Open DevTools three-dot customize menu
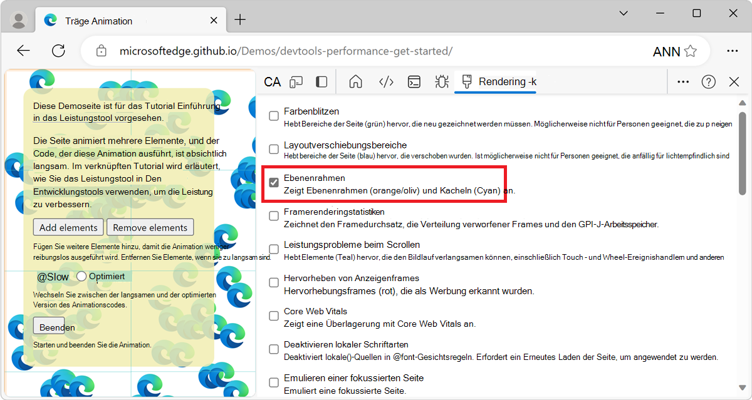The width and height of the screenshot is (752, 400). click(683, 82)
